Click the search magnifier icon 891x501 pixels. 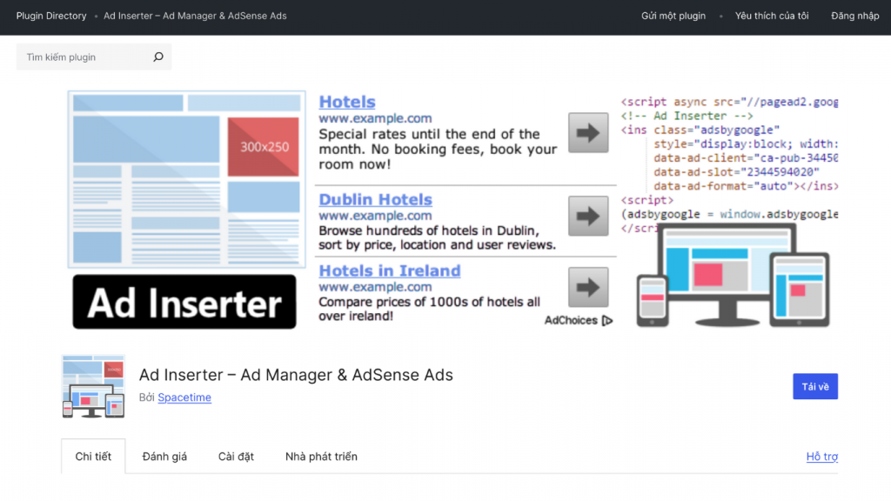(x=157, y=56)
